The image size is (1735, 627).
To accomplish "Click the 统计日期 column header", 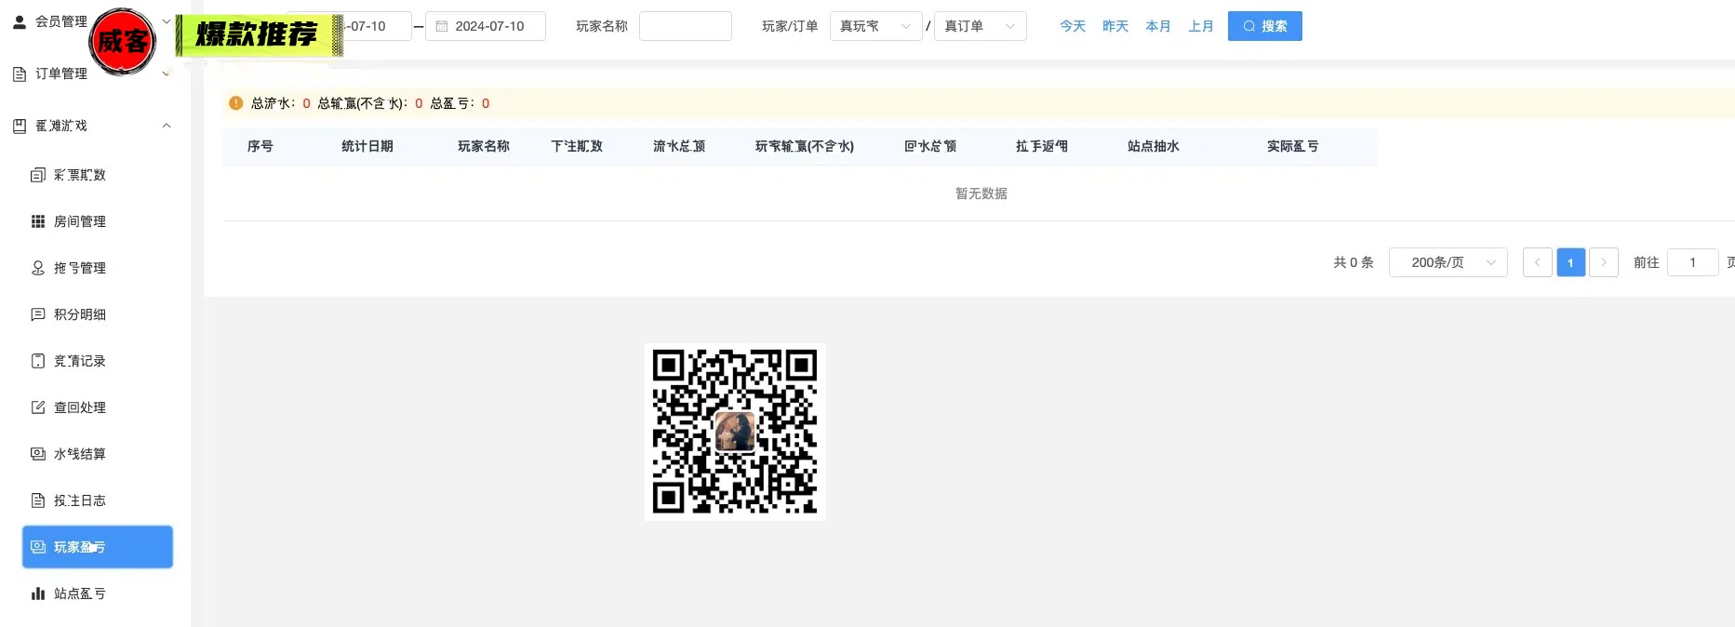I will point(367,146).
